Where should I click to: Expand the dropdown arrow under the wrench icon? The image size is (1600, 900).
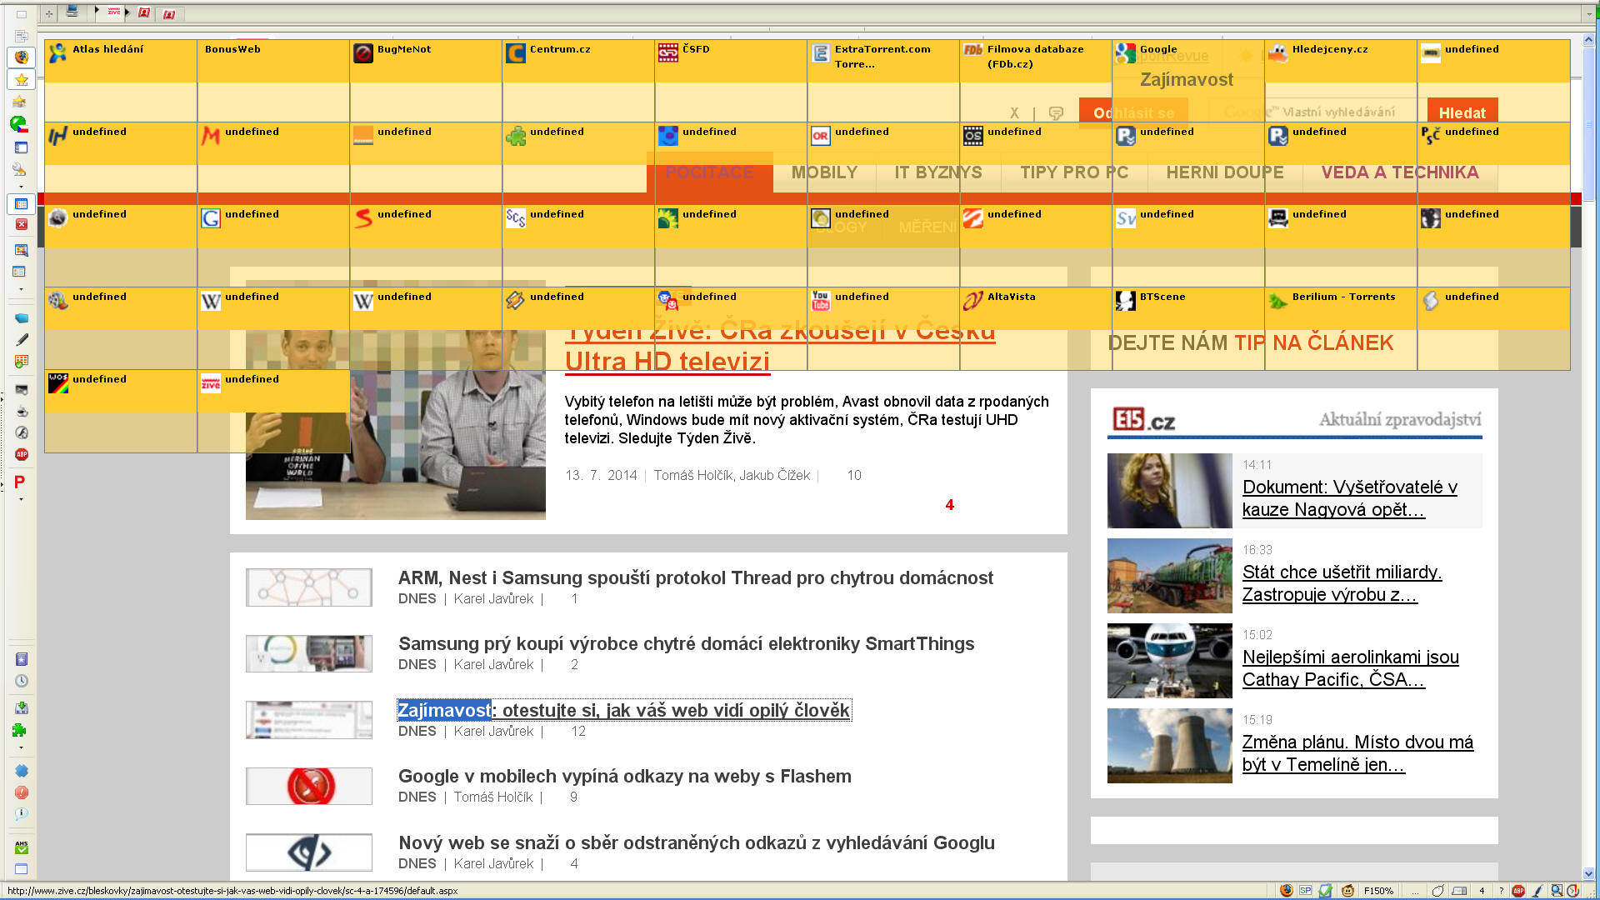pos(21,187)
